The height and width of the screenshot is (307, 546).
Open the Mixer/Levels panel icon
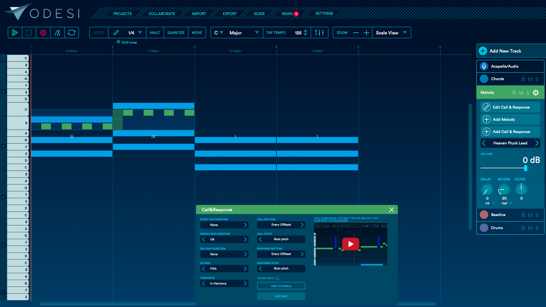pyautogui.click(x=320, y=33)
